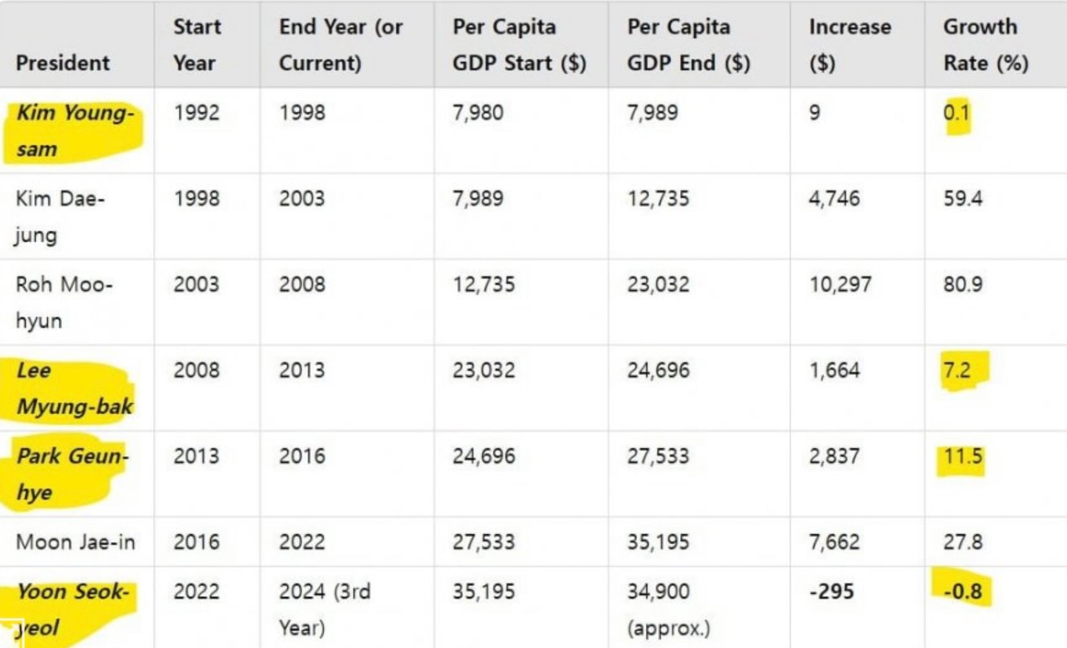Click the Moon Jae-in name cell
The height and width of the screenshot is (648, 1067).
pos(76,541)
